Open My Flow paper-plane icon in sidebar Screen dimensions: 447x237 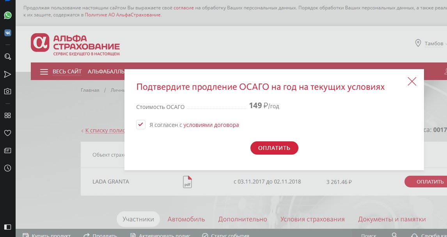tap(8, 75)
